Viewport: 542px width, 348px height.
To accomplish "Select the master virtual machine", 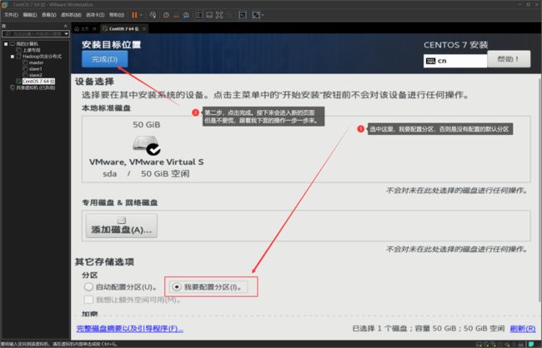I will [x=37, y=62].
